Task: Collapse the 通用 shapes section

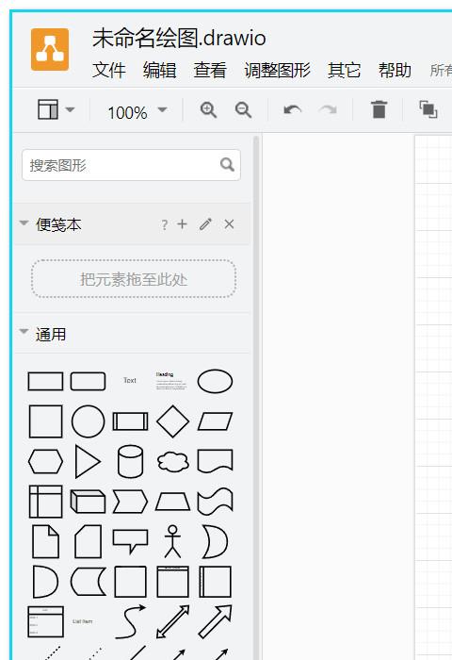Action: tap(24, 332)
